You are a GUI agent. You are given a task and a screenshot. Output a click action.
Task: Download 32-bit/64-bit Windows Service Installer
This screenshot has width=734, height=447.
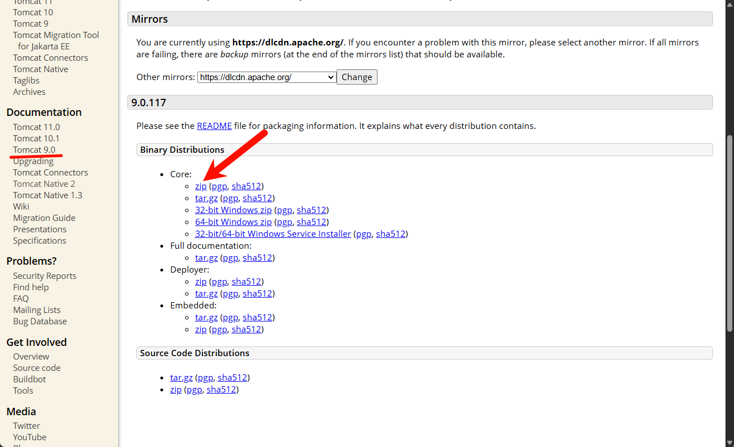[x=273, y=234]
